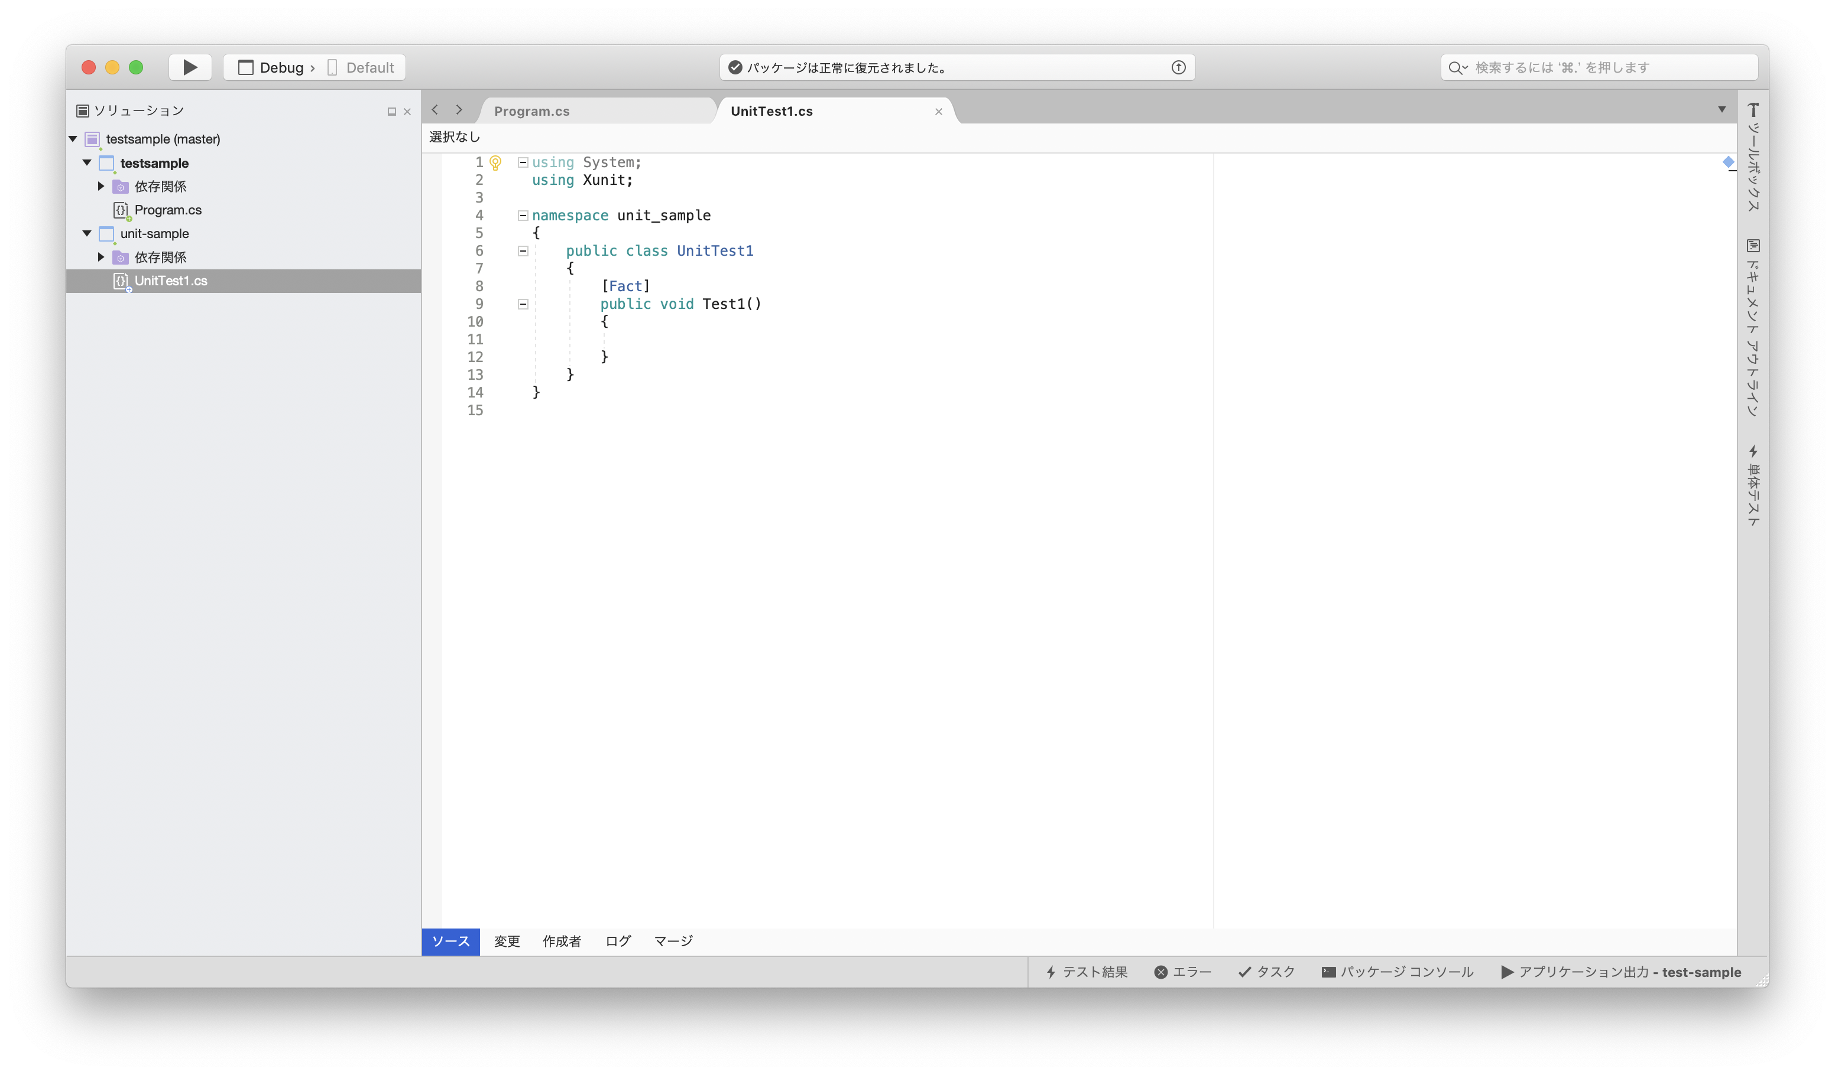This screenshot has width=1835, height=1075.
Task: Expand dependencies folder under unit-sample
Action: (101, 257)
